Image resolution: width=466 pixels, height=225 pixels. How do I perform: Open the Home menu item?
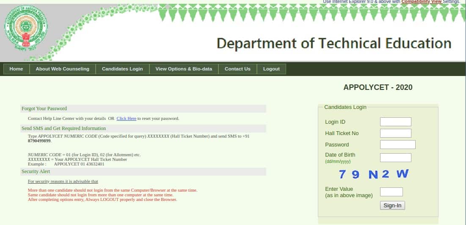tap(17, 69)
